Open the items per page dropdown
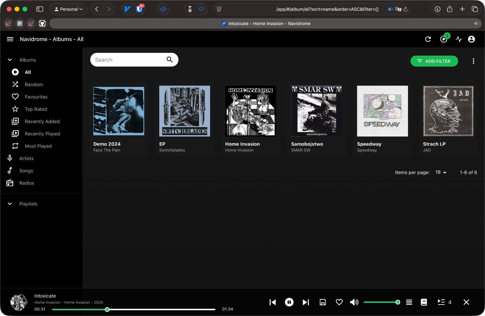The image size is (485, 316). (441, 172)
